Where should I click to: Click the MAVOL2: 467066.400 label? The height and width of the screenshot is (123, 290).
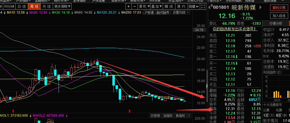(x=49, y=116)
